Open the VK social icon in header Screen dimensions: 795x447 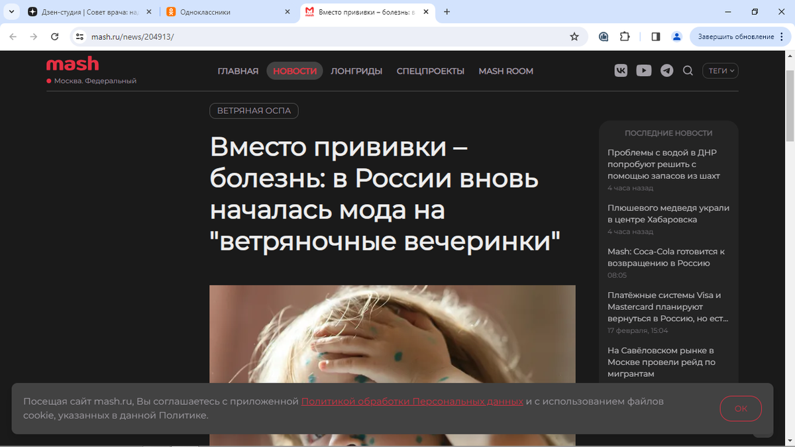tap(621, 71)
